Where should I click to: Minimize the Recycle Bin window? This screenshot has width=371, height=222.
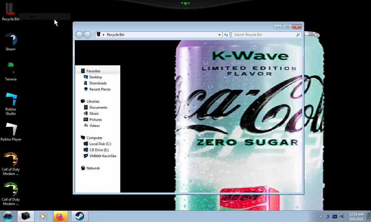pos(278,27)
